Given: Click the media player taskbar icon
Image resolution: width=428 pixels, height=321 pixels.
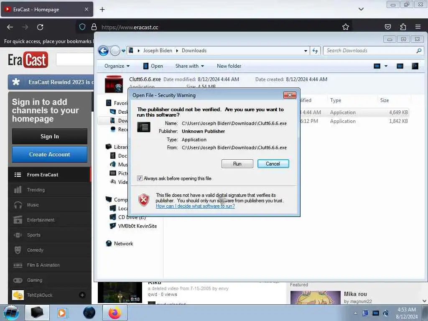Looking at the screenshot, I should pos(62,313).
